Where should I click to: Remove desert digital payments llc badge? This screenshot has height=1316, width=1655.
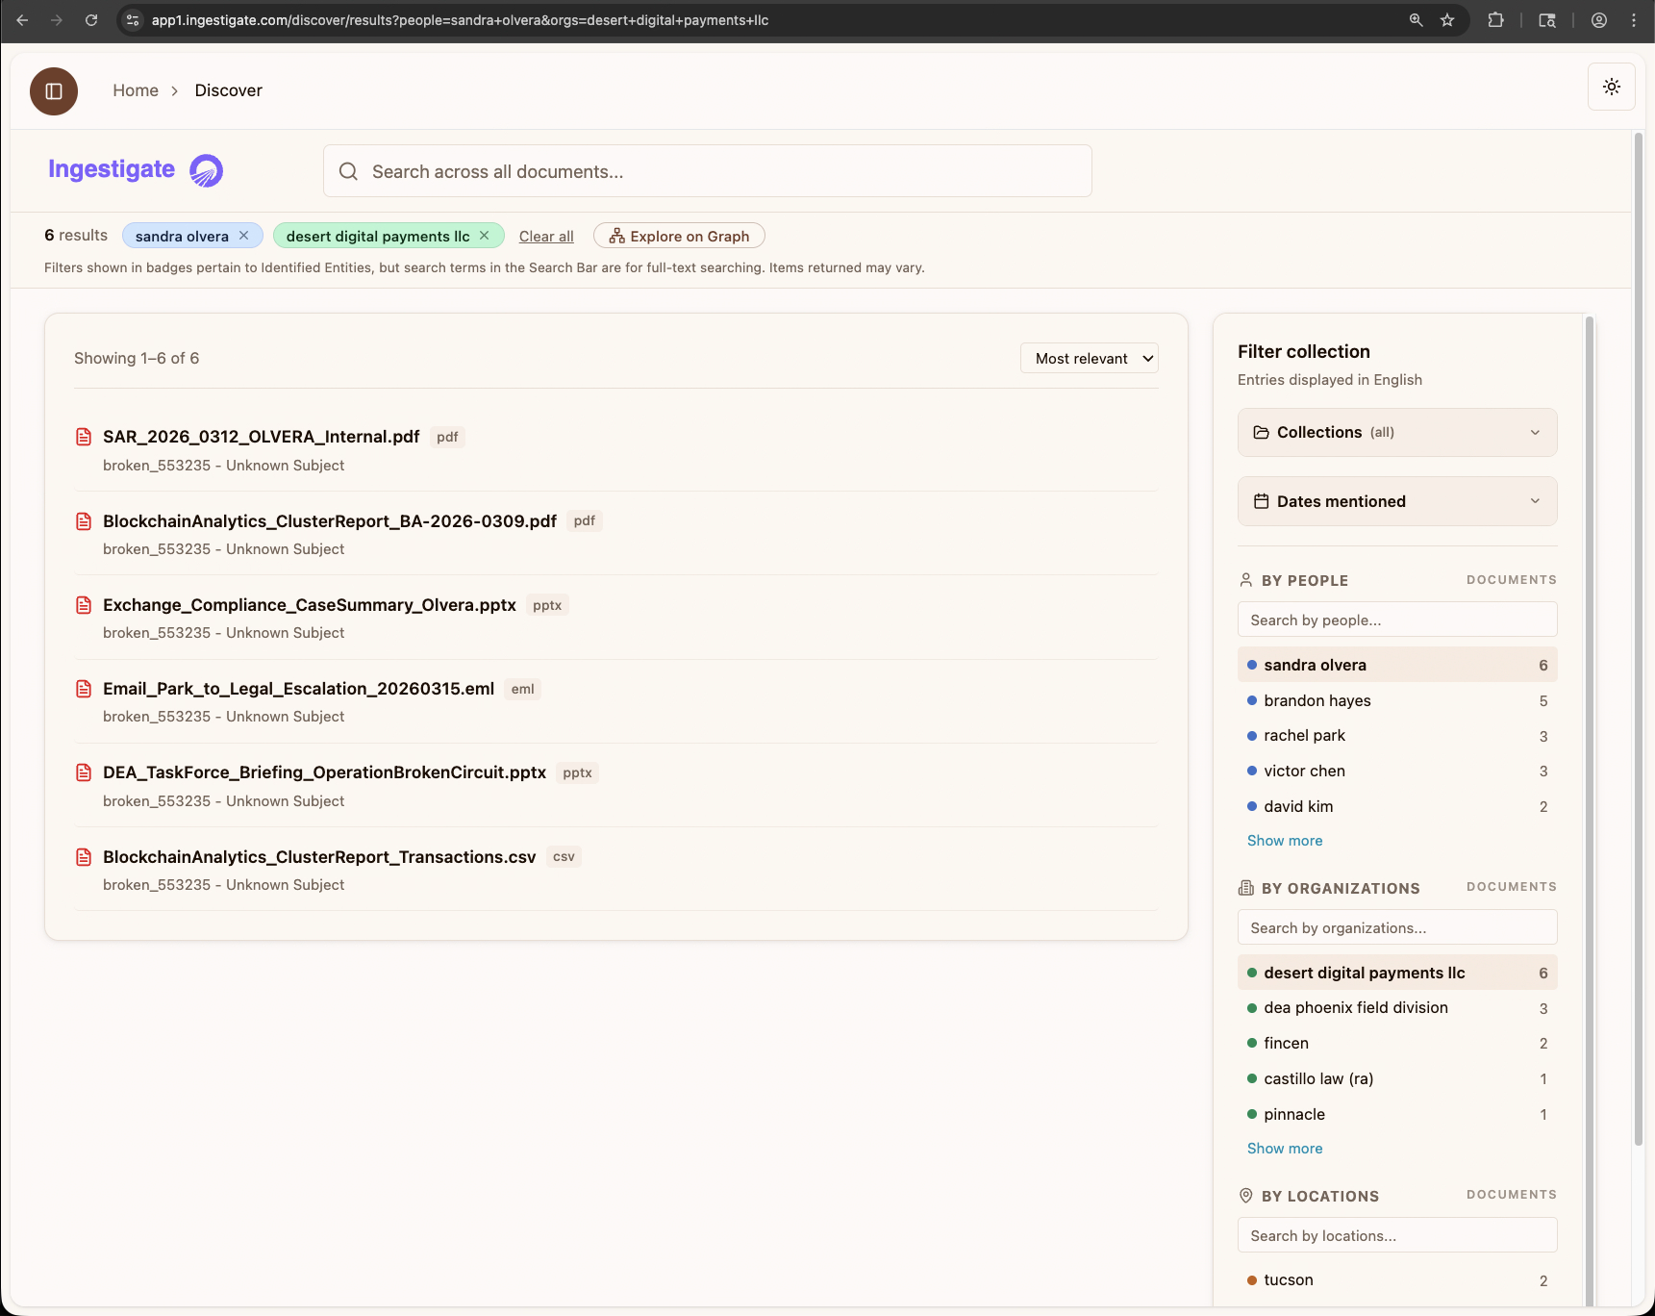tap(485, 236)
